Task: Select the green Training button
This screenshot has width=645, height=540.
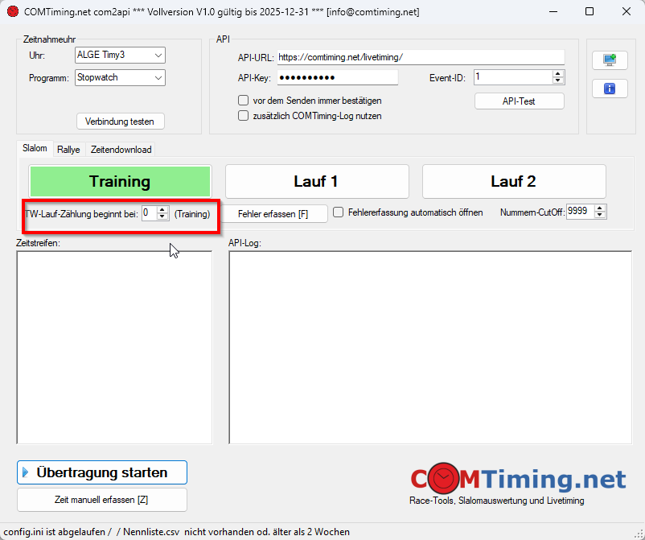Action: coord(120,182)
